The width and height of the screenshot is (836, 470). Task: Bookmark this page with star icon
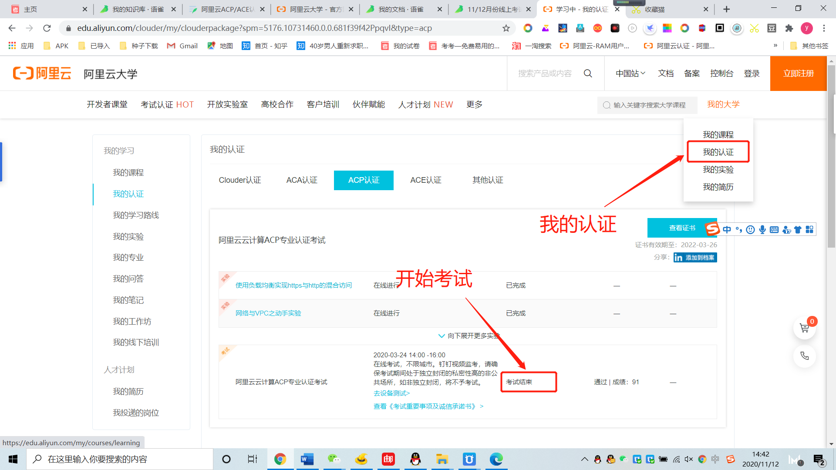pos(506,28)
